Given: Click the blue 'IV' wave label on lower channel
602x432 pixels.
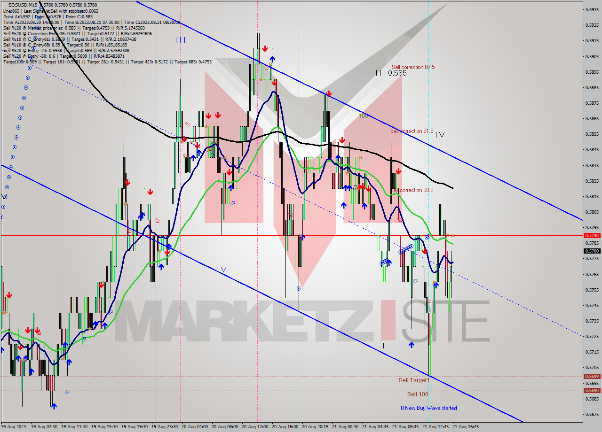Looking at the screenshot, I should pyautogui.click(x=222, y=270).
